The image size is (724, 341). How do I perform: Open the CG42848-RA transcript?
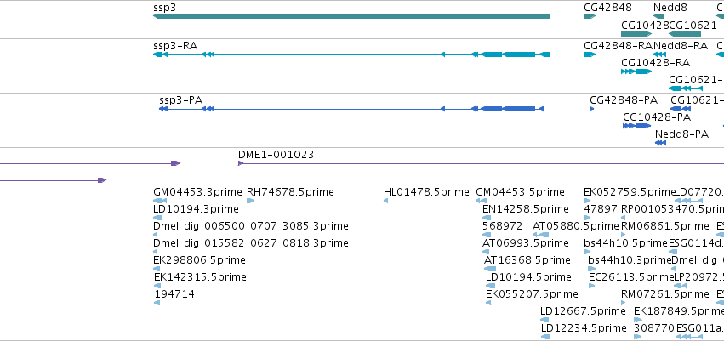click(x=590, y=54)
